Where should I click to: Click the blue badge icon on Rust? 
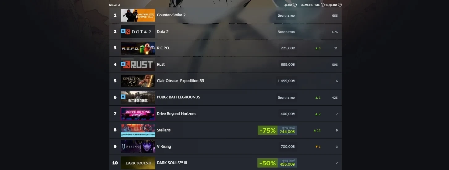pyautogui.click(x=123, y=64)
